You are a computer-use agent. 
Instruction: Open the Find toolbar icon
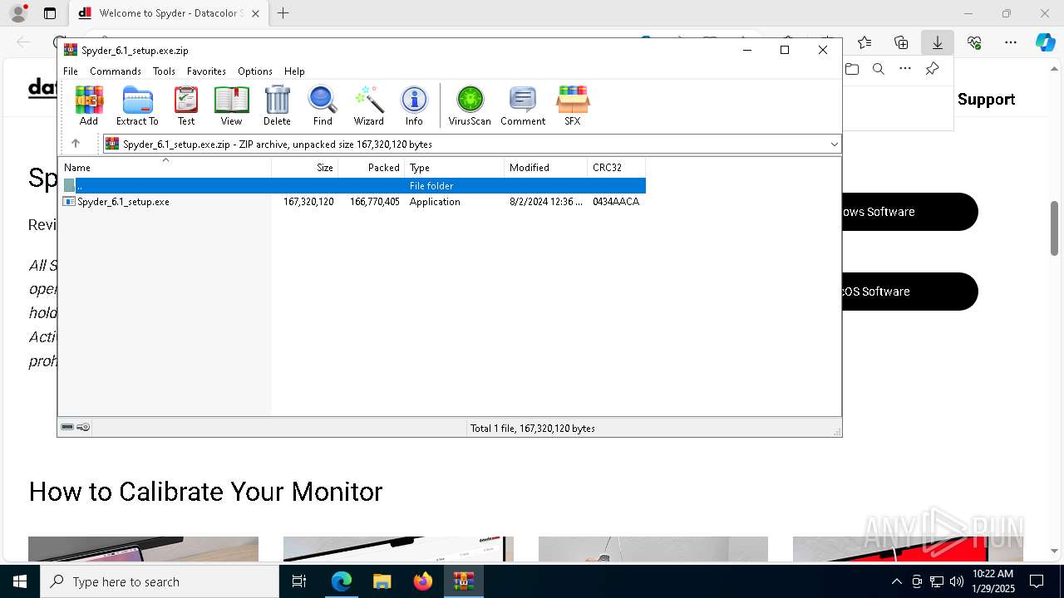(323, 105)
